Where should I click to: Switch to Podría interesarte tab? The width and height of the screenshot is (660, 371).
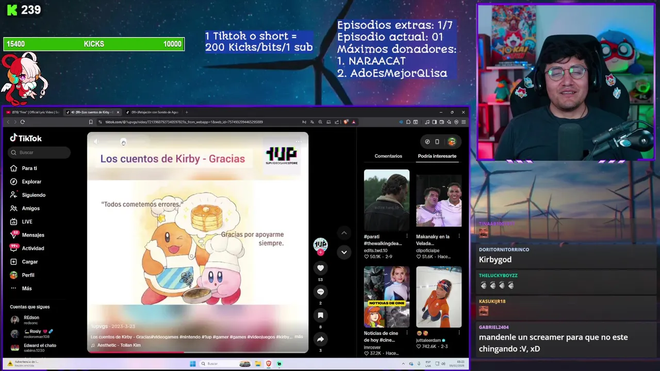tap(437, 156)
